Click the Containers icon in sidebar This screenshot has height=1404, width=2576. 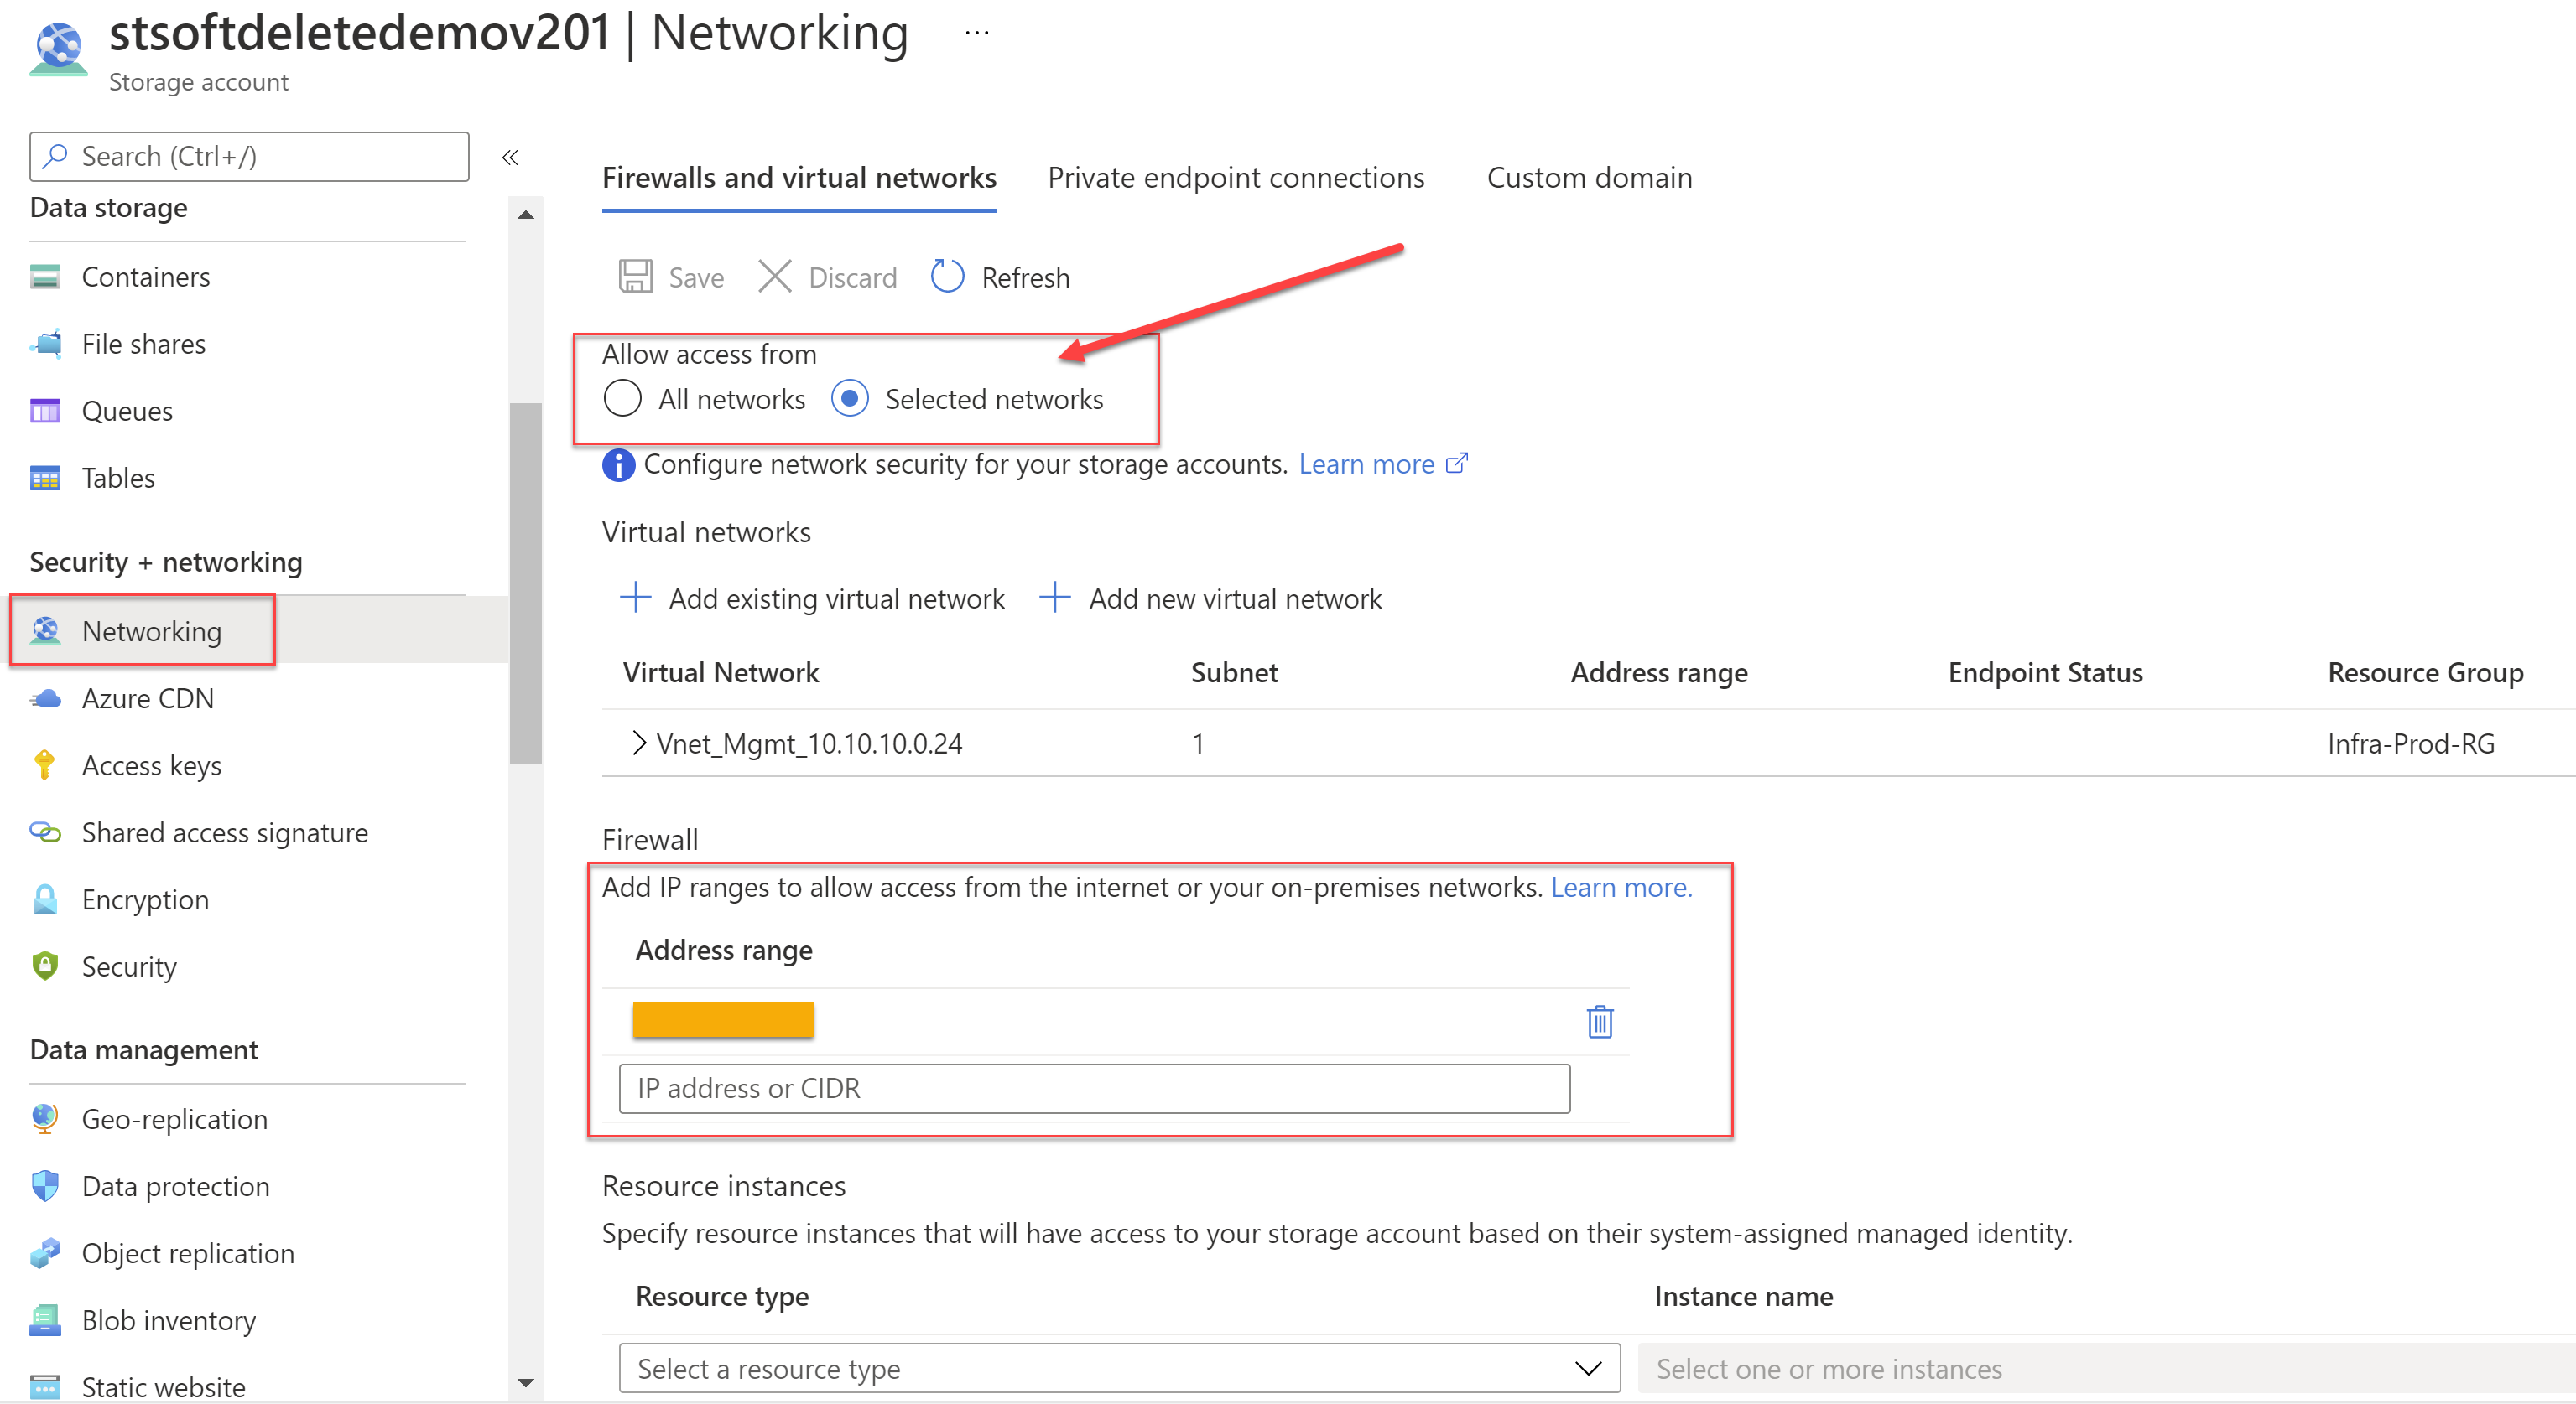(x=45, y=277)
